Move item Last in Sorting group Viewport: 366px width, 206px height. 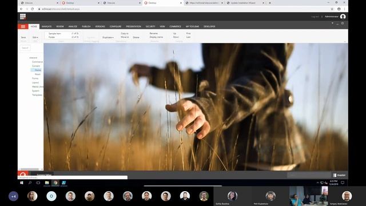(x=188, y=37)
